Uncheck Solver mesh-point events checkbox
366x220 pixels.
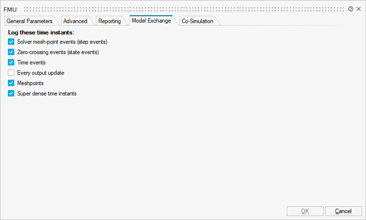11,42
